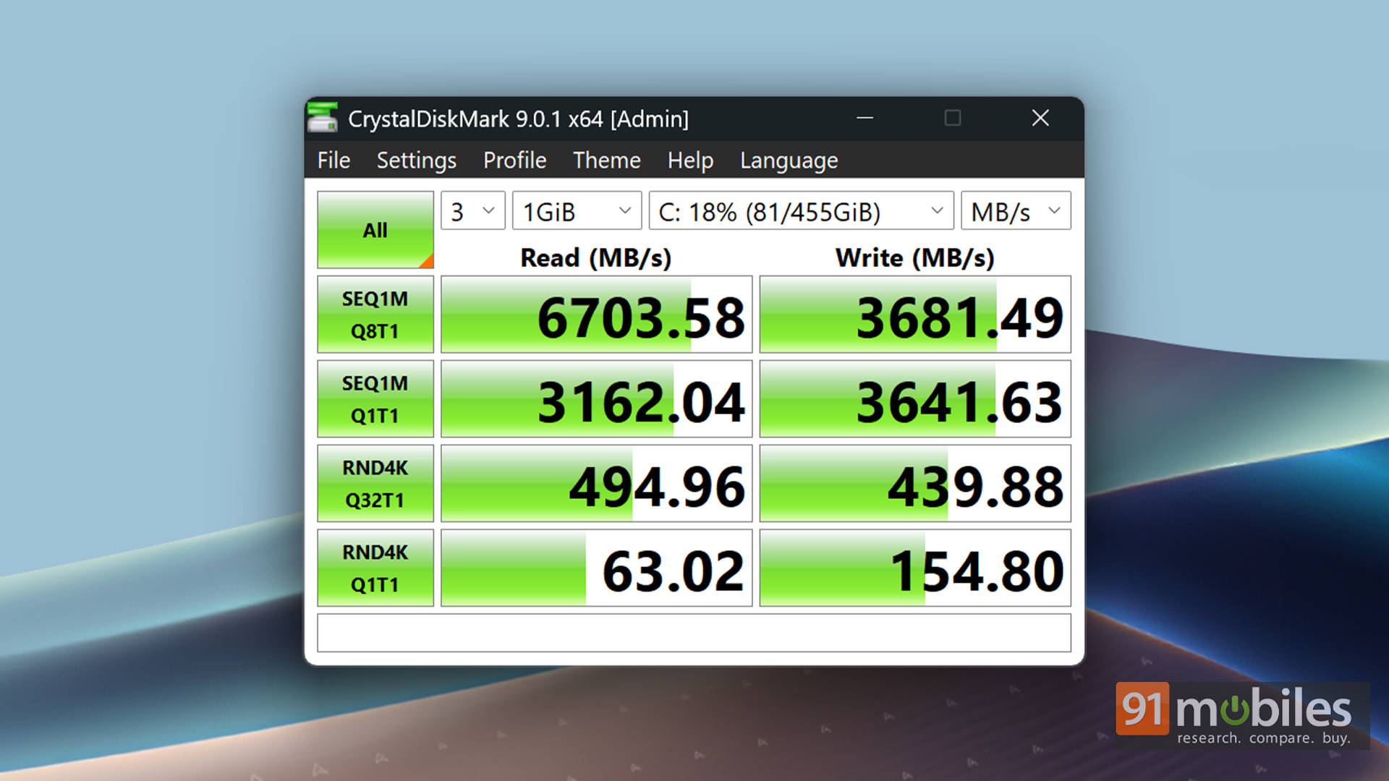Open the Settings menu
This screenshot has width=1389, height=781.
coord(416,160)
